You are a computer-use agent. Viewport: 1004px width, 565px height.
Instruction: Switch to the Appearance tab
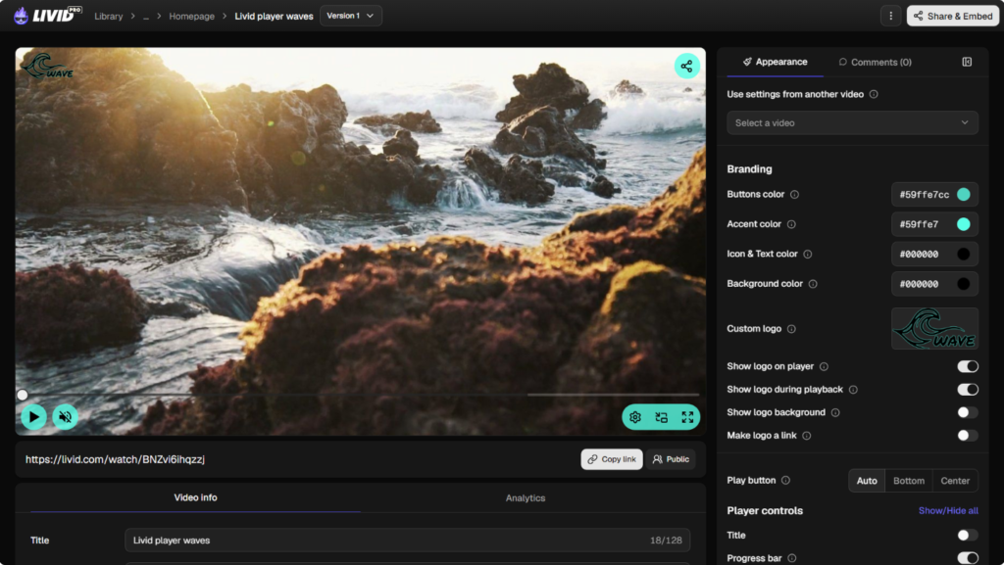tap(775, 62)
